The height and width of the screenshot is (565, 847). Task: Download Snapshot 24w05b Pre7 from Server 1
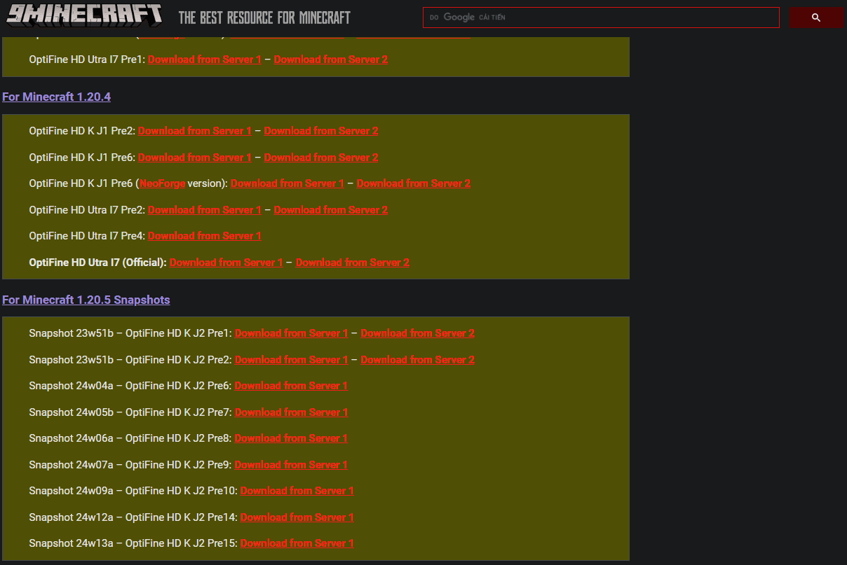point(292,412)
